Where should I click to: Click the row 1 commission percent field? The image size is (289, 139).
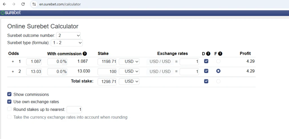click(x=57, y=62)
